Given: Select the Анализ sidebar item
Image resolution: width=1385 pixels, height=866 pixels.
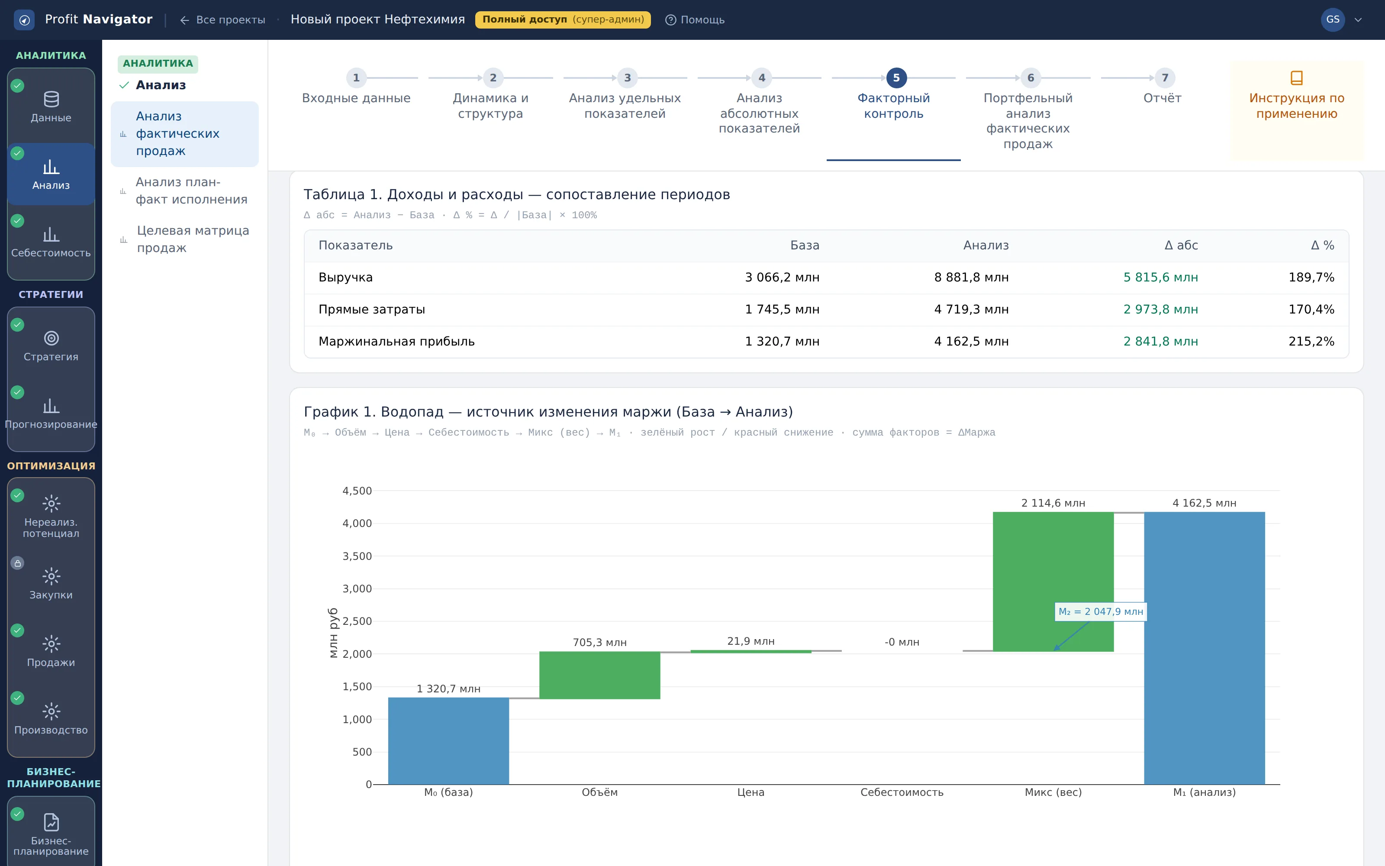Looking at the screenshot, I should point(51,174).
